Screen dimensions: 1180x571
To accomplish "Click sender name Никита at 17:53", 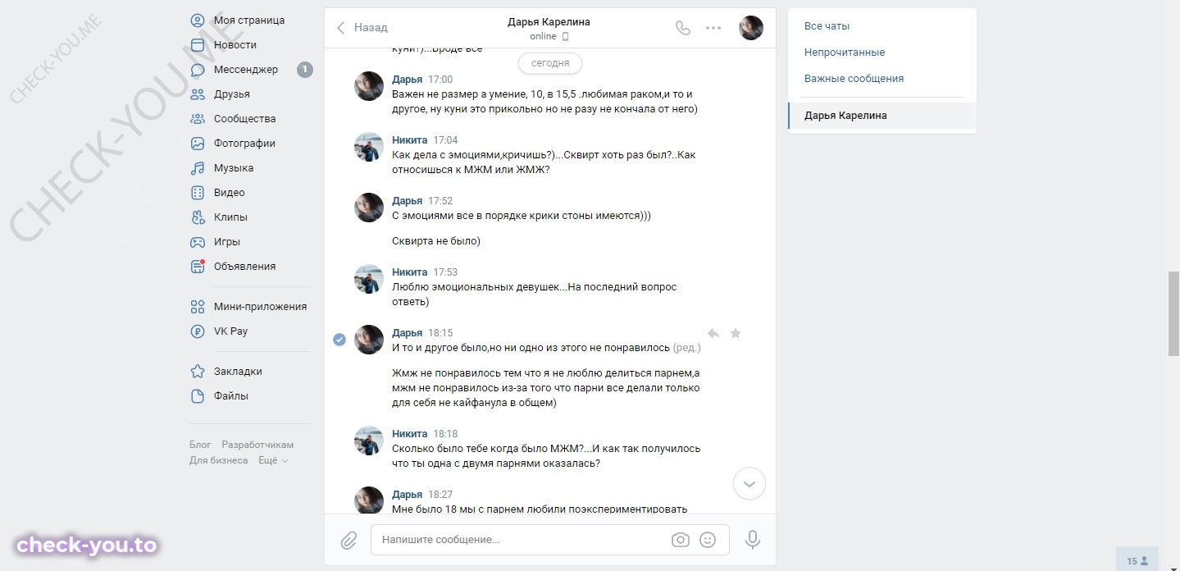I will (x=409, y=272).
